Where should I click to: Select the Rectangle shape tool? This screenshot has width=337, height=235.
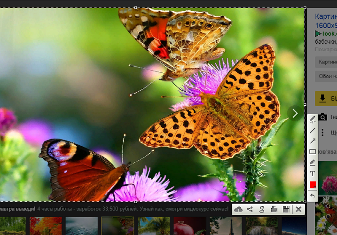coord(313,152)
